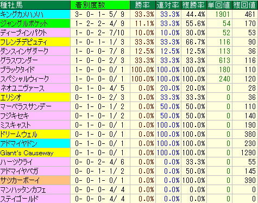The height and width of the screenshot is (203, 258).
Task: Click the 390 place return for サッカーボーイ
Action: point(250,180)
